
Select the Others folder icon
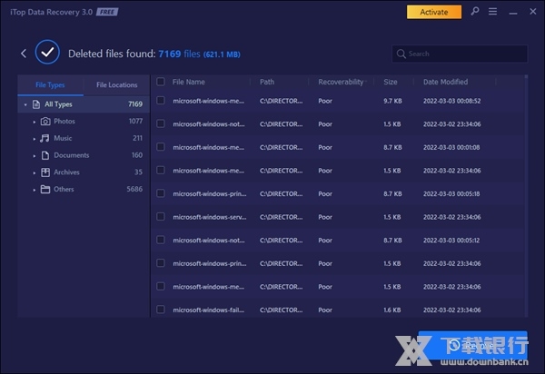pos(45,190)
